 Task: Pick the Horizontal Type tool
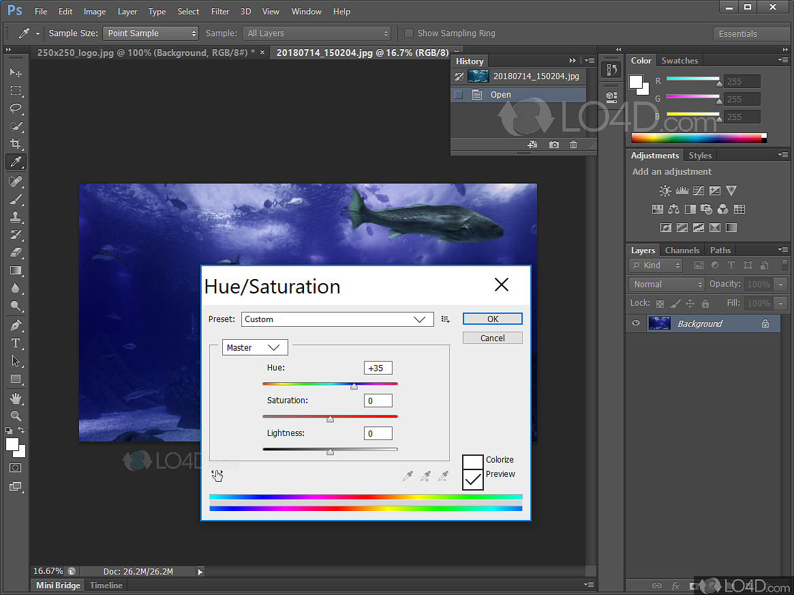pos(15,343)
